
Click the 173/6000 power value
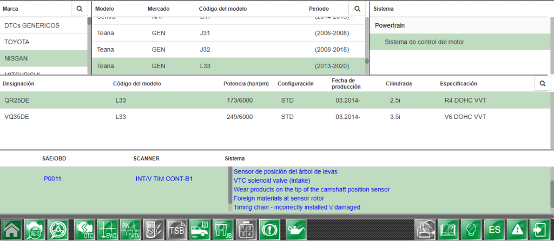pyautogui.click(x=240, y=100)
